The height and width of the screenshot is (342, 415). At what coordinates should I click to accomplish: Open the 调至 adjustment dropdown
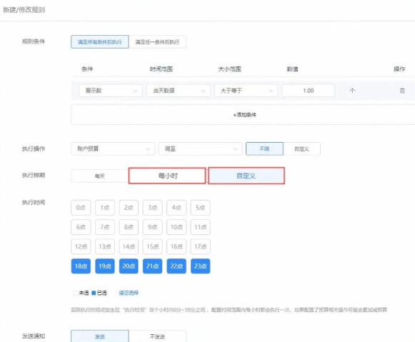[x=200, y=149]
